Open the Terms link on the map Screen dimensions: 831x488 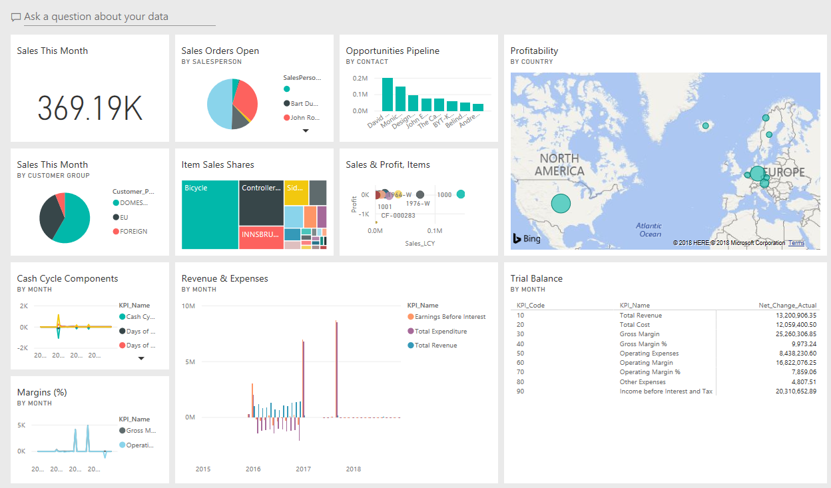coord(796,243)
